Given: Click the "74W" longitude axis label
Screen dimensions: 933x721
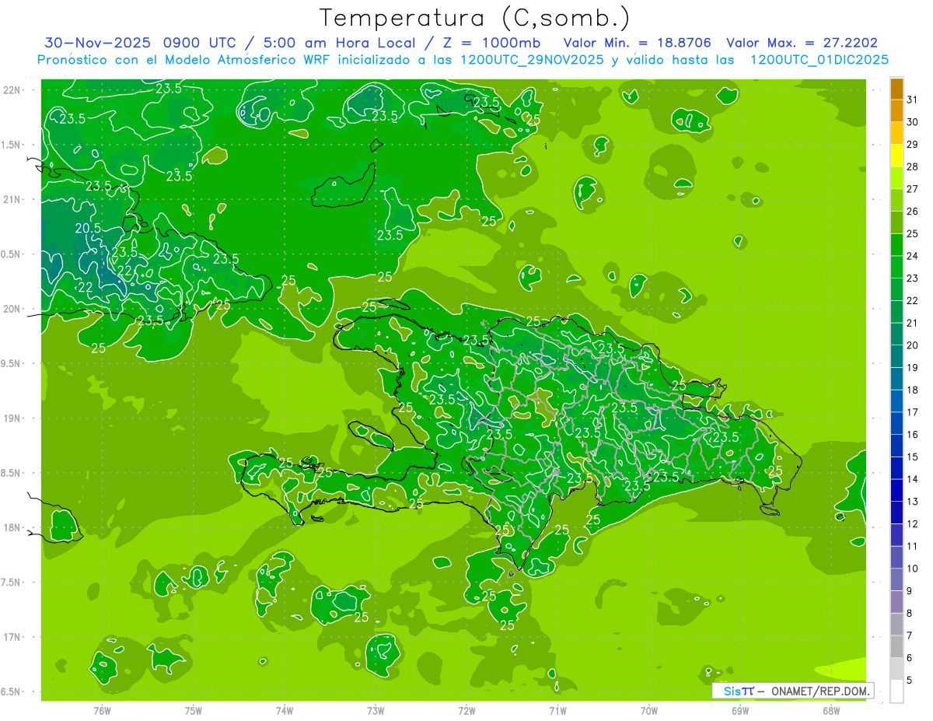Looking at the screenshot, I should pyautogui.click(x=285, y=711).
